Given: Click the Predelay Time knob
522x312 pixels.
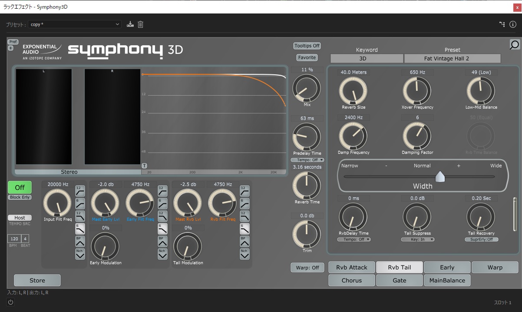Looking at the screenshot, I should coord(307,137).
